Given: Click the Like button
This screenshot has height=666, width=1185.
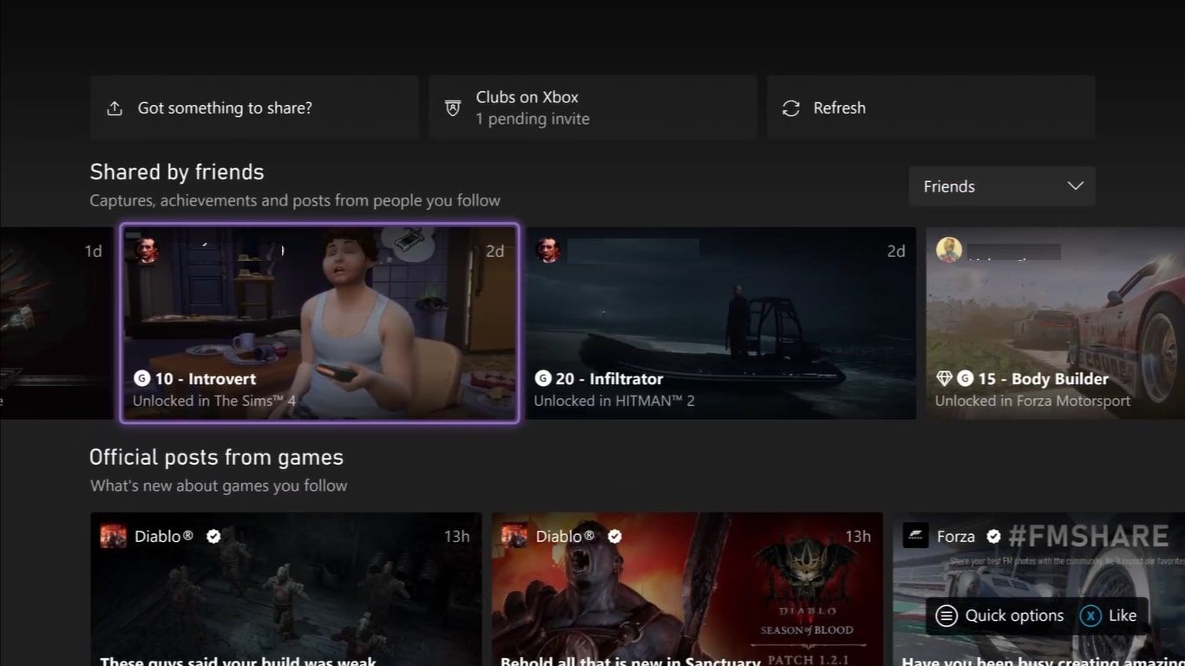Looking at the screenshot, I should click(x=1108, y=616).
